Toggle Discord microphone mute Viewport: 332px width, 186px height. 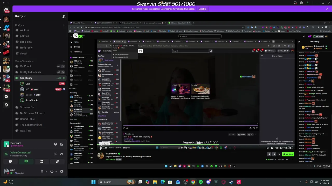pyautogui.click(x=42, y=171)
